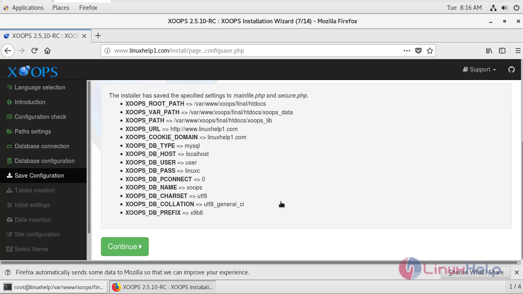The image size is (523, 294).
Task: Go to the Firefox home page
Action: [x=47, y=51]
